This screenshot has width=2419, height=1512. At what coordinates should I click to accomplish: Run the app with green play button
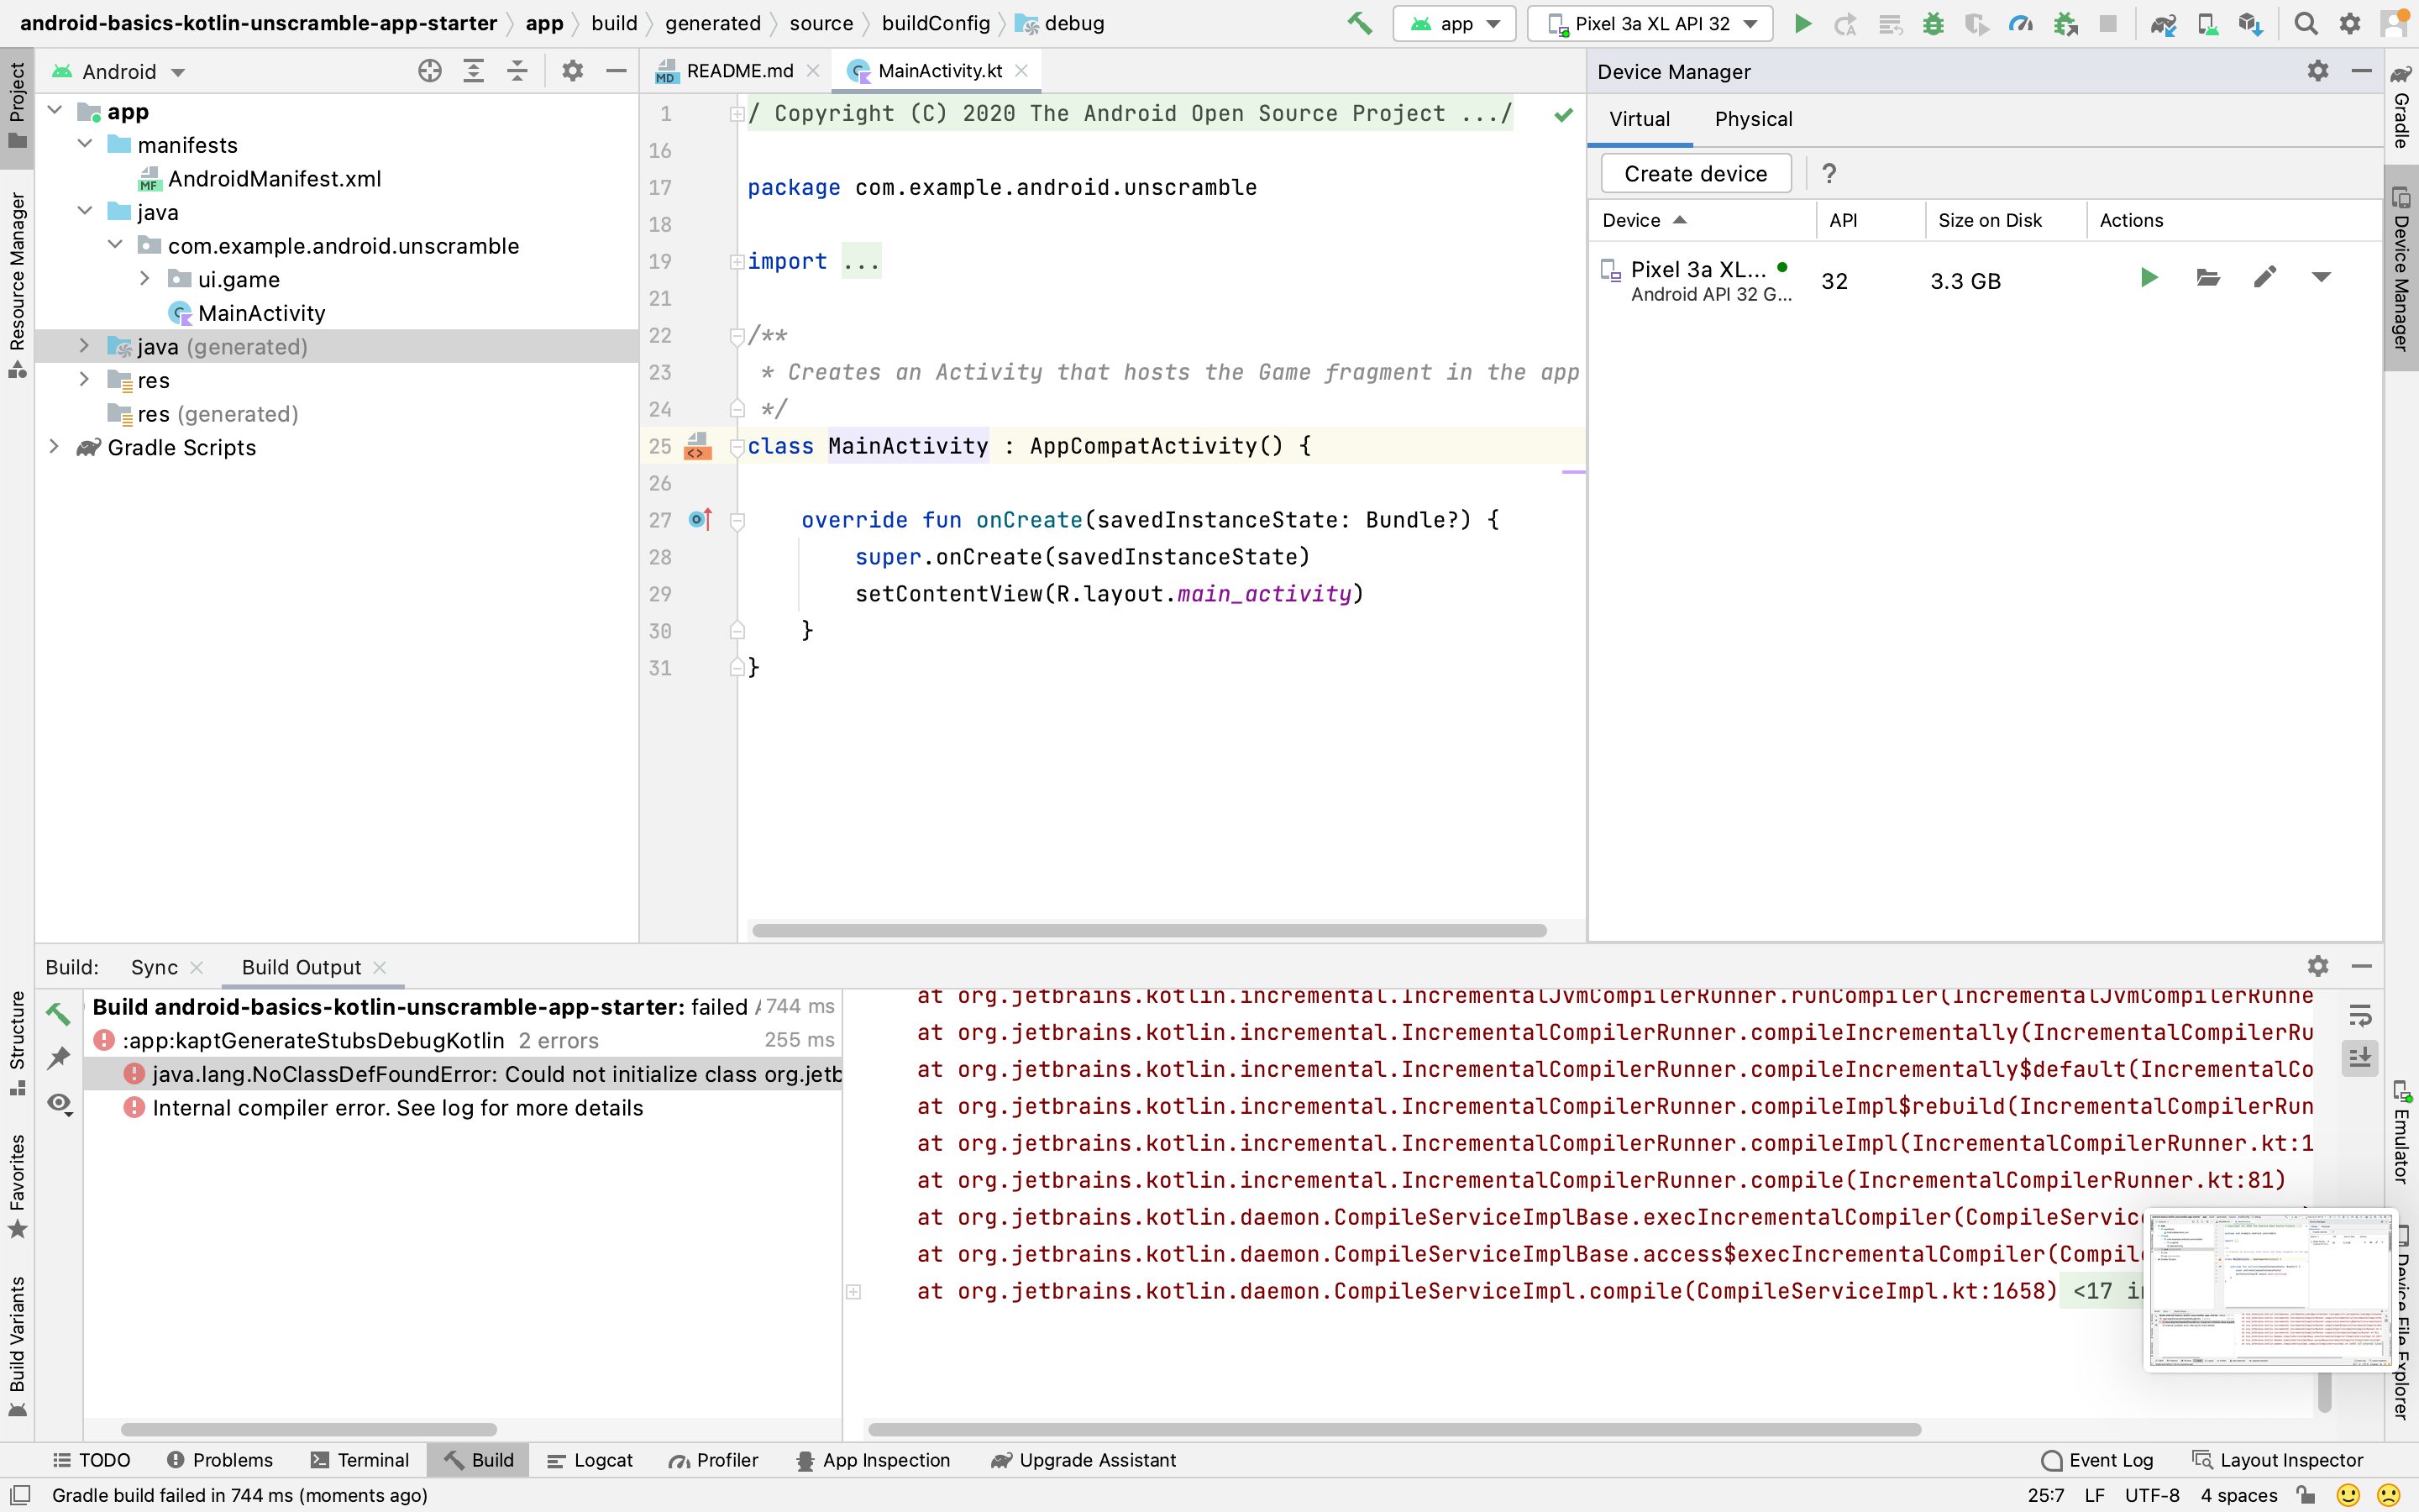click(1802, 23)
